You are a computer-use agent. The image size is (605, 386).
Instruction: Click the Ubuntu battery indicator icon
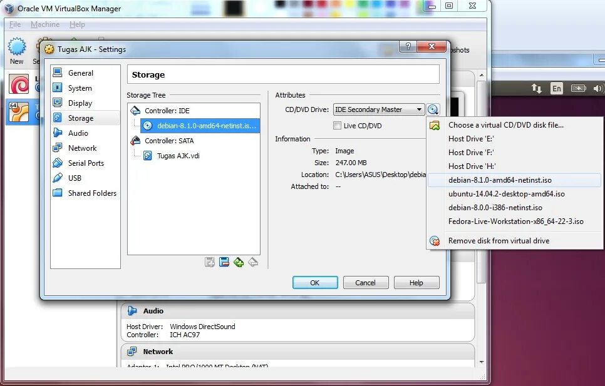tap(578, 89)
